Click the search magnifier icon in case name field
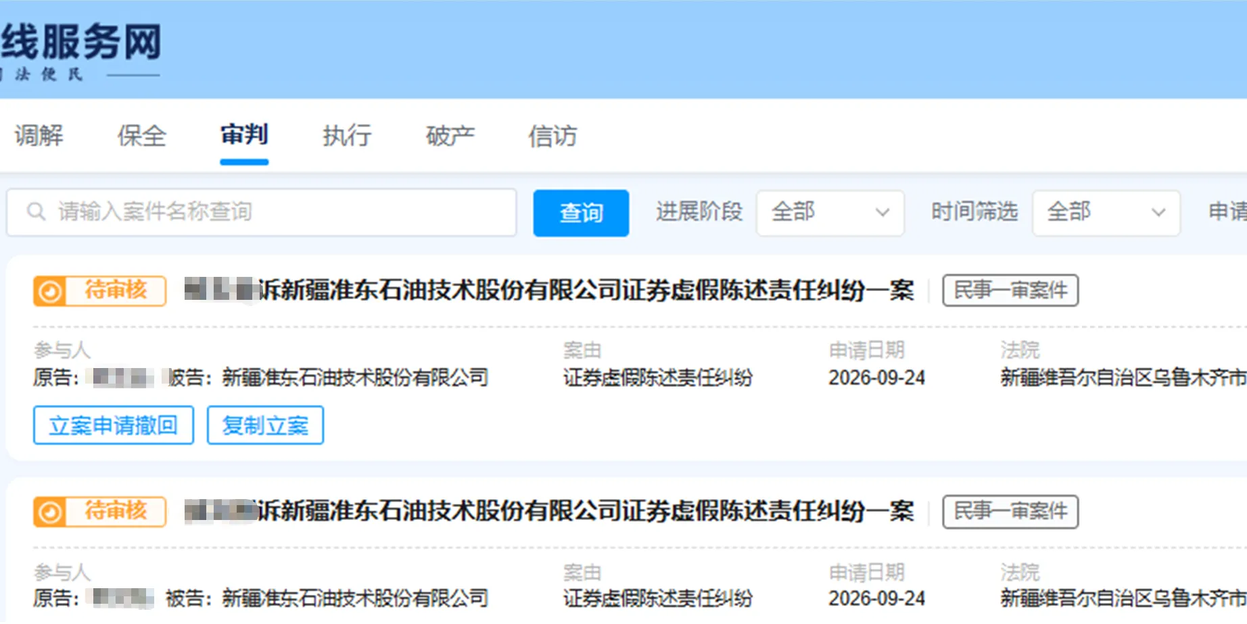The width and height of the screenshot is (1247, 624). (36, 212)
